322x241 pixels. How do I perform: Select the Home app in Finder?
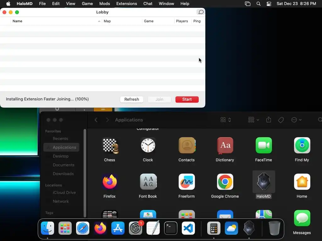(302, 182)
